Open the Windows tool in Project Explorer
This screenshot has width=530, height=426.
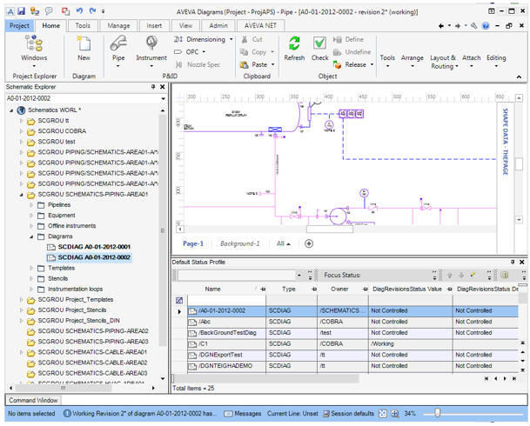(34, 50)
